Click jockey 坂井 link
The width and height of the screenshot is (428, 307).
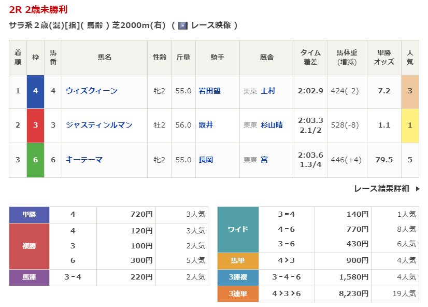tap(206, 125)
